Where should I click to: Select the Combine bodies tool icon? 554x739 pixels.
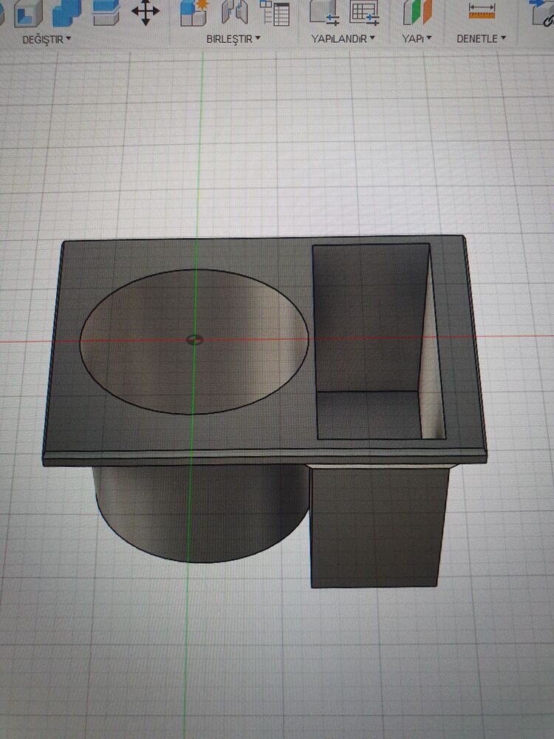66,13
